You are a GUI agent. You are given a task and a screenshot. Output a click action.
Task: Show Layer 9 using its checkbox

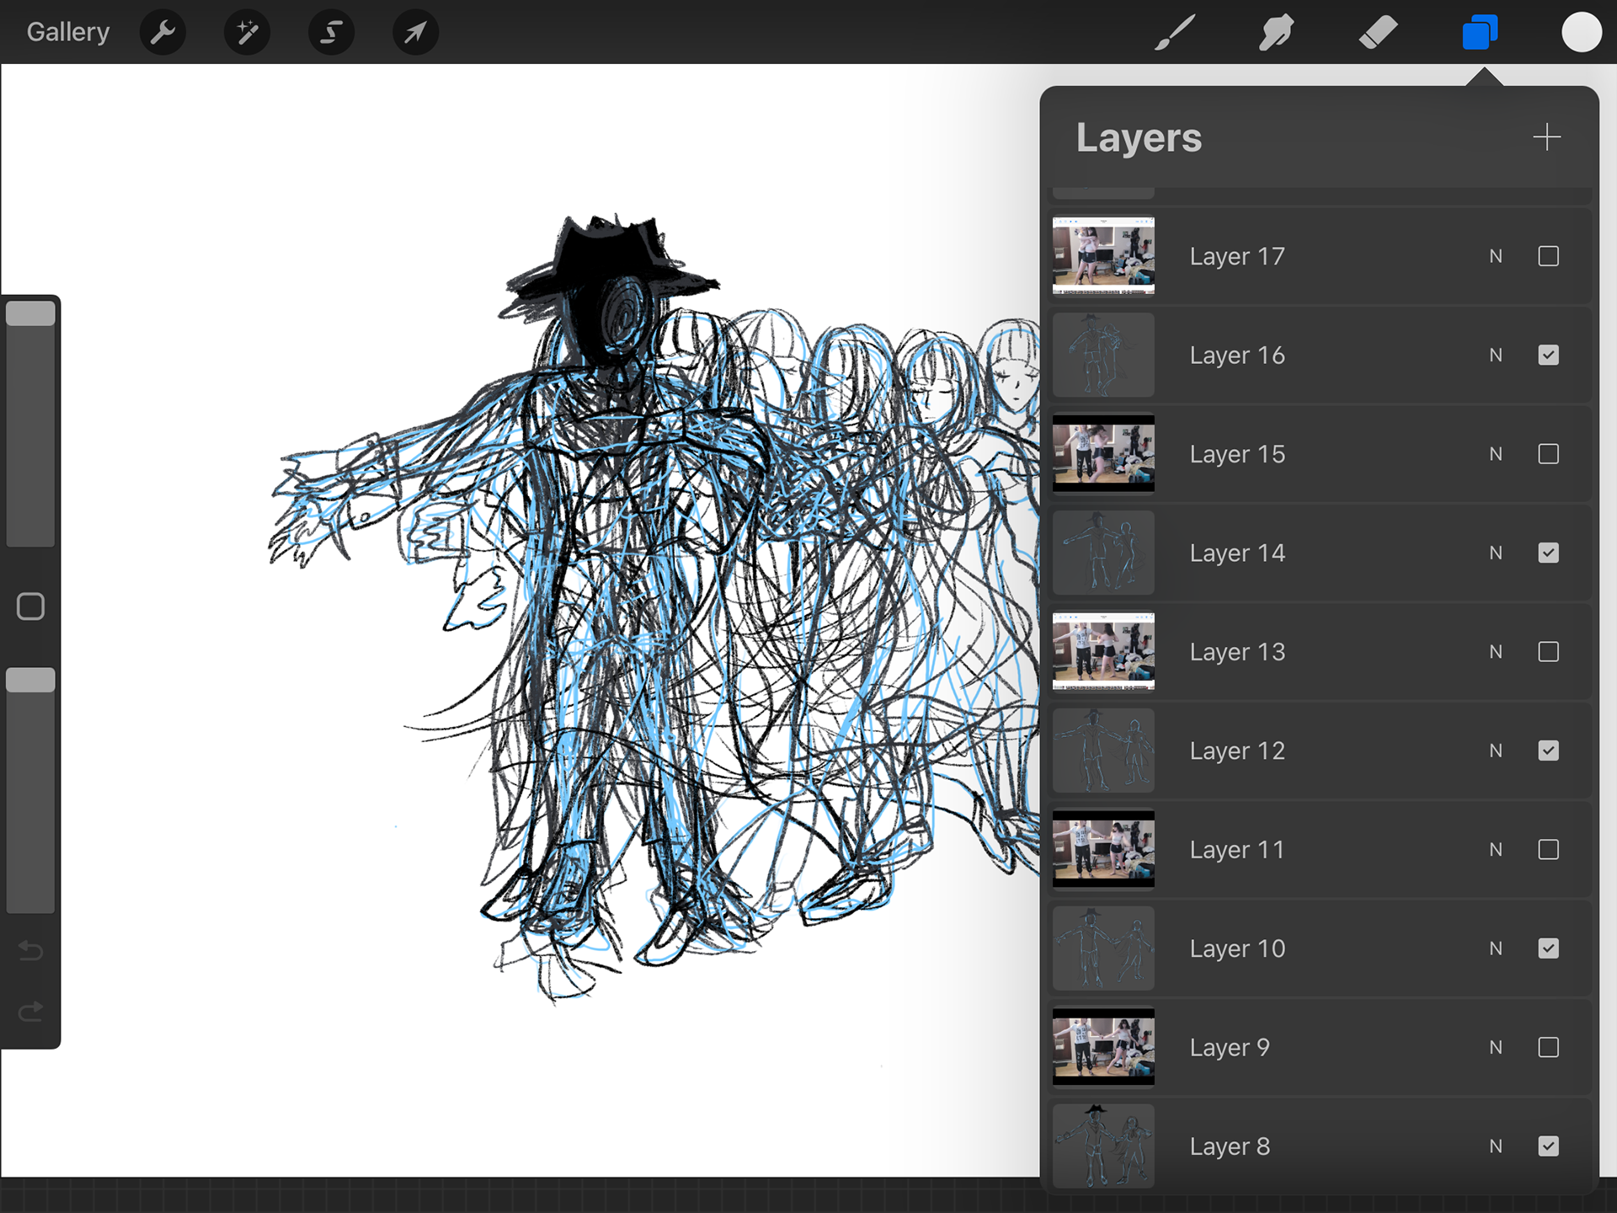pyautogui.click(x=1548, y=1047)
